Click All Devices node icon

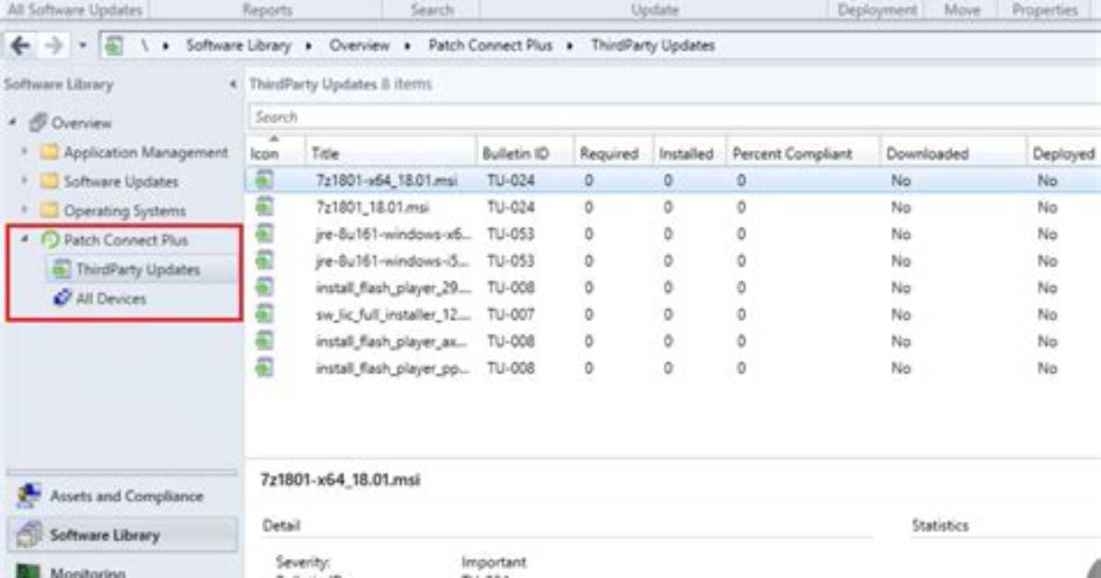pyautogui.click(x=62, y=298)
